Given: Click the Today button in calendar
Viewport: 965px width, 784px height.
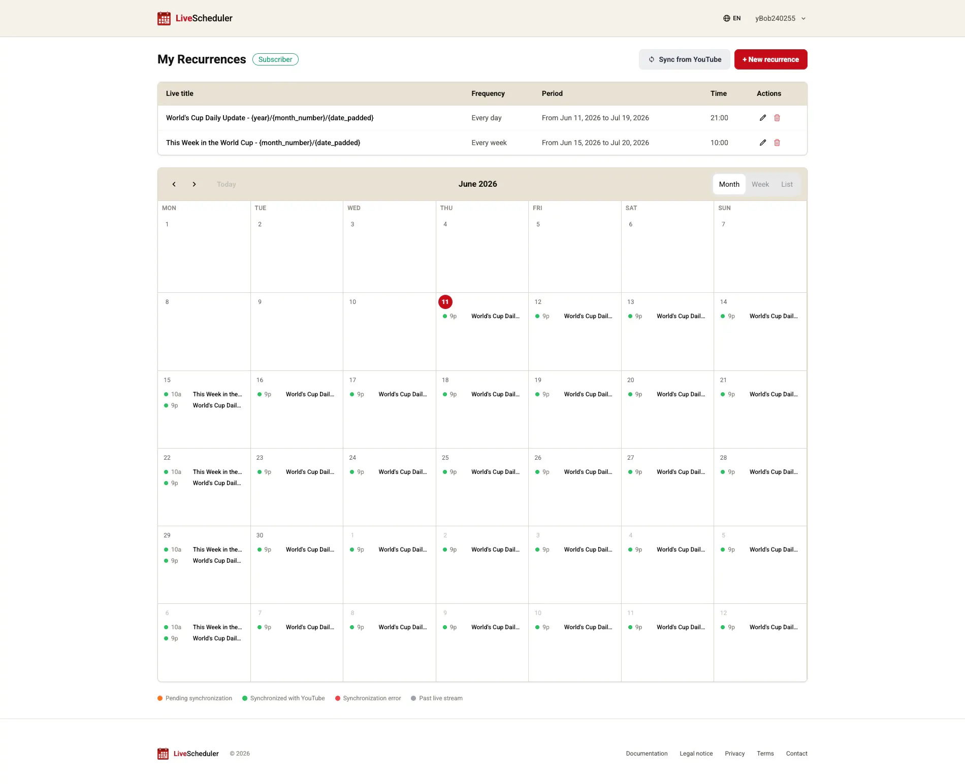Looking at the screenshot, I should click(227, 184).
